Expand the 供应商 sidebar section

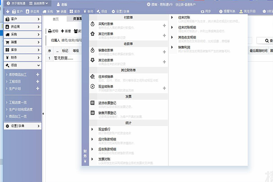(23, 27)
